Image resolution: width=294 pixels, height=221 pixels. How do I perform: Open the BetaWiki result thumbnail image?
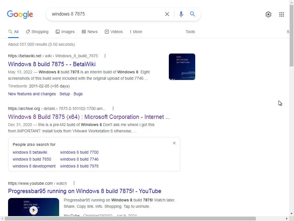(x=182, y=67)
